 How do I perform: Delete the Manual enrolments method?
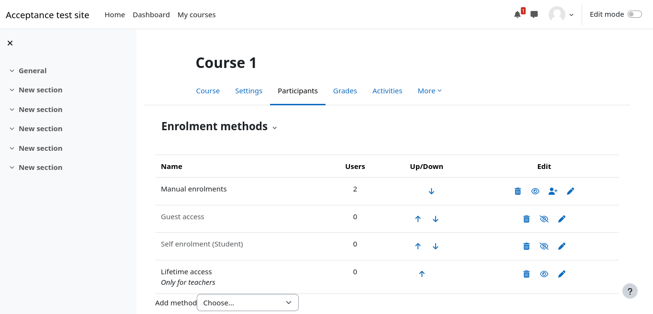point(518,191)
